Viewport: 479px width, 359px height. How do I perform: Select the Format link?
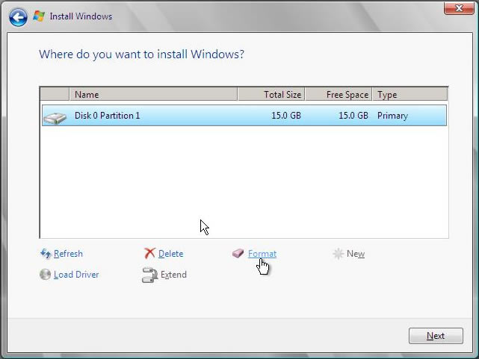coord(262,254)
